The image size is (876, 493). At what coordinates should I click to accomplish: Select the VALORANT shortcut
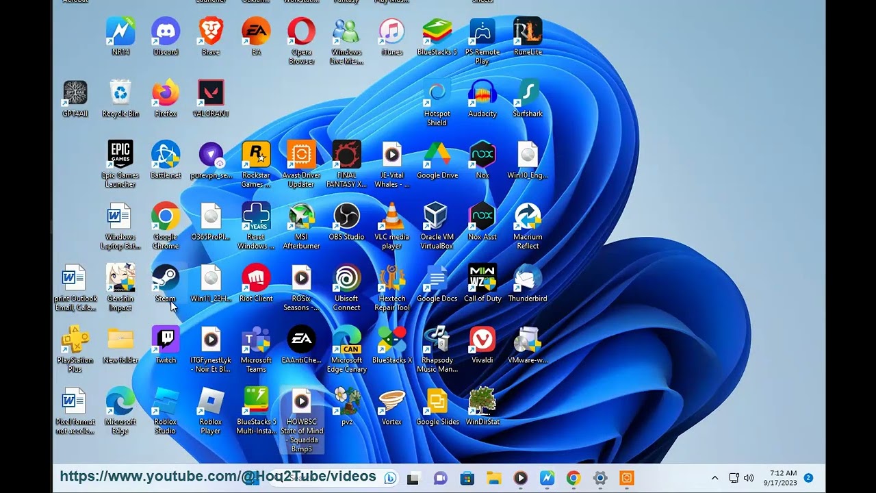[211, 99]
